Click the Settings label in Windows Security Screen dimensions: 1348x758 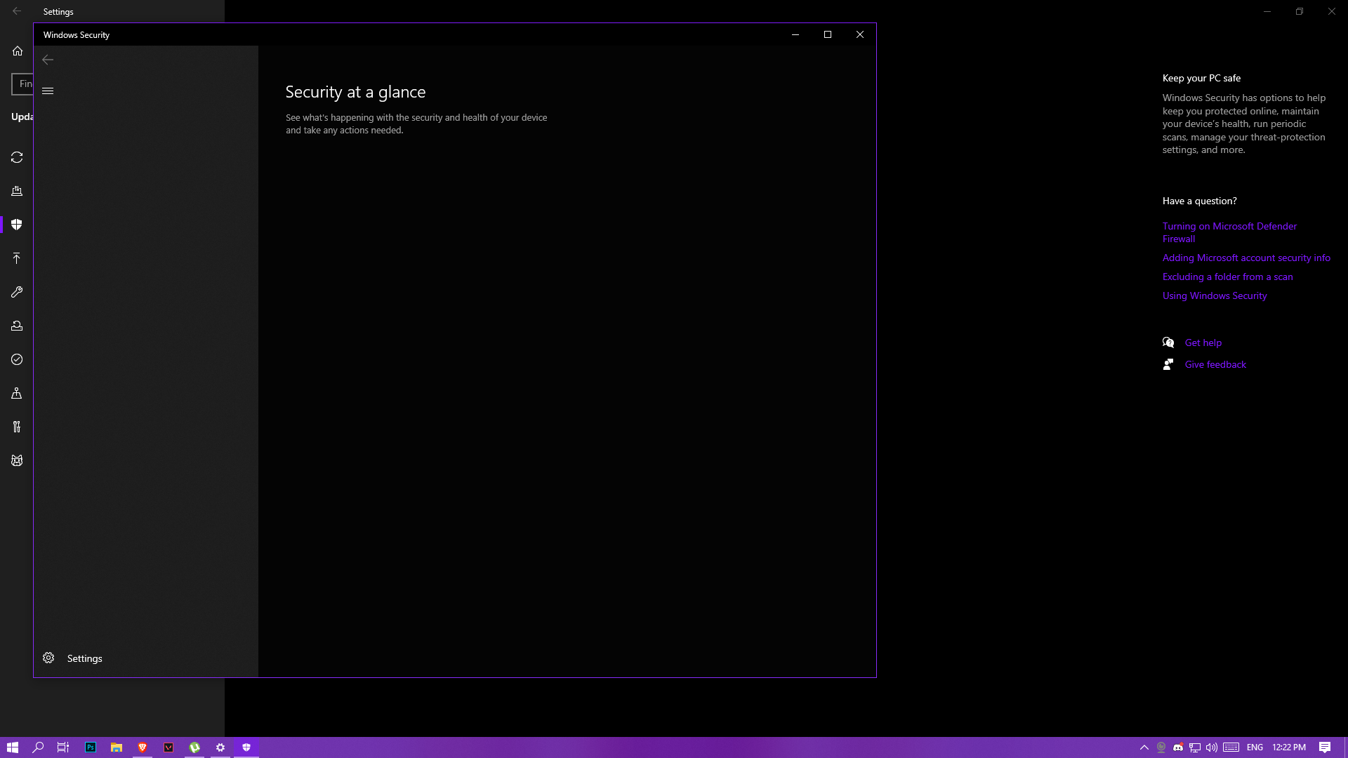[84, 658]
